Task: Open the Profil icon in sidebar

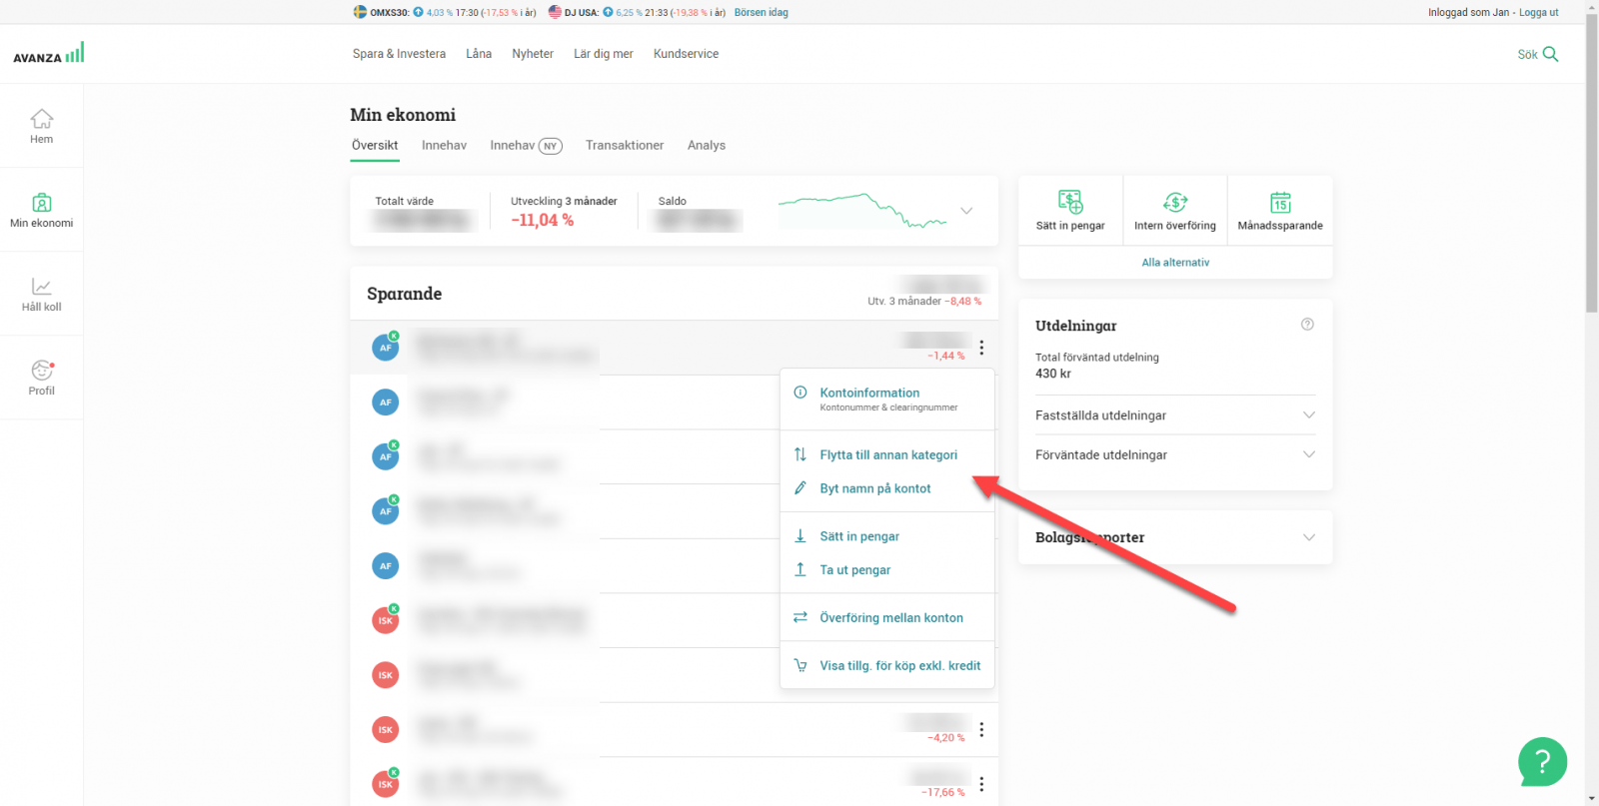Action: tap(41, 372)
